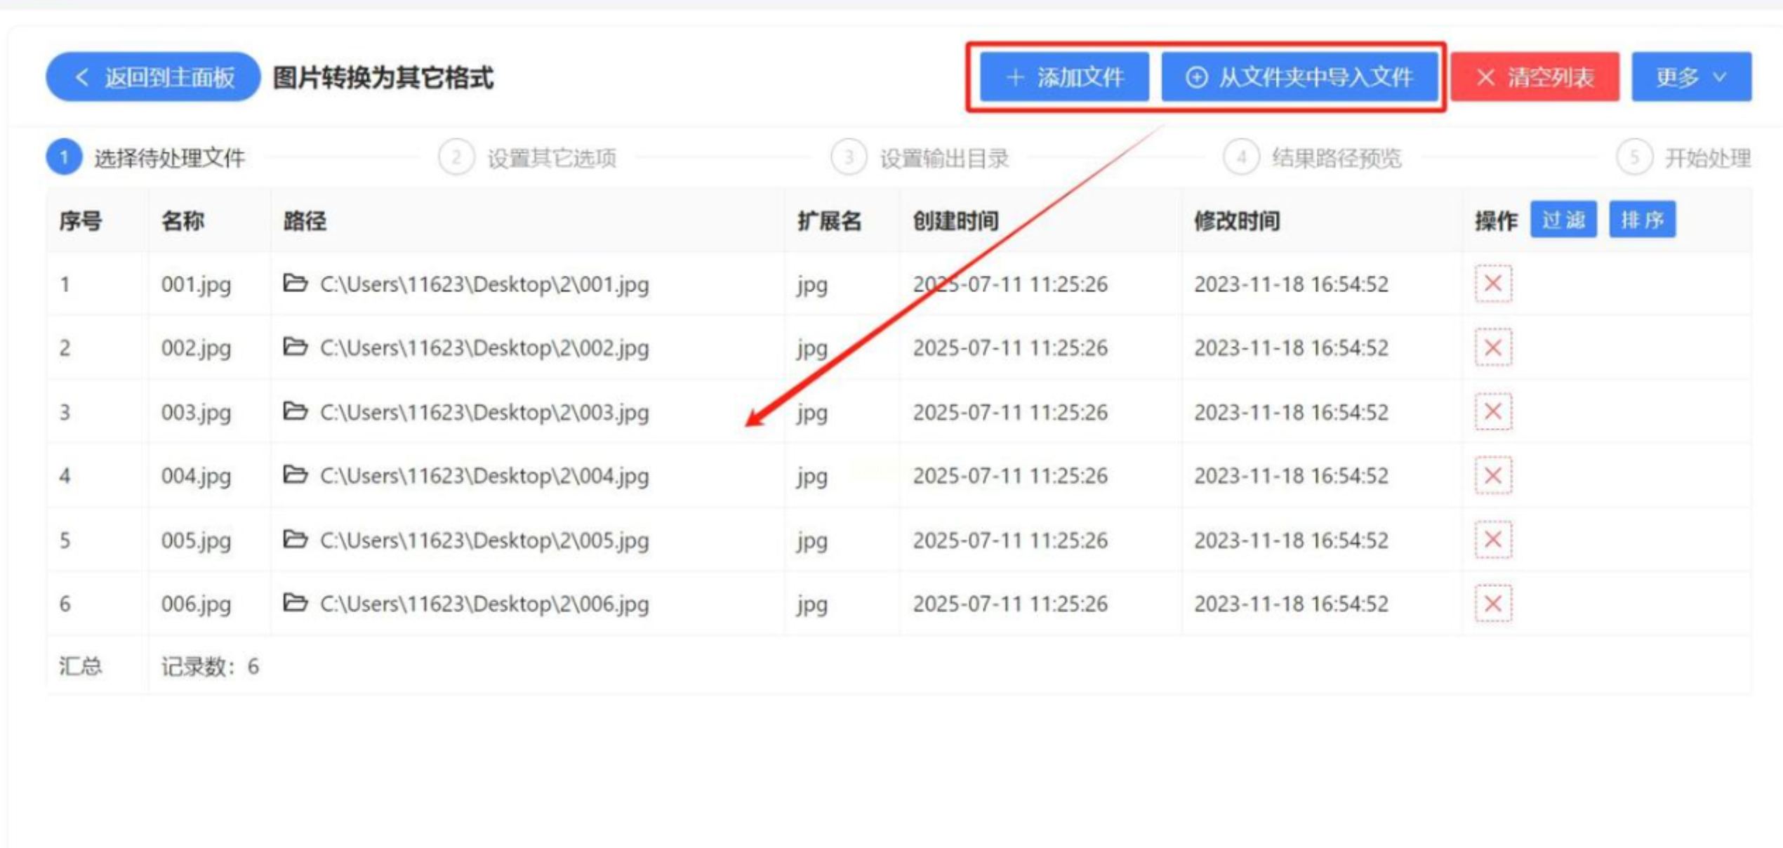Click the 添加文件 button

coord(1064,77)
